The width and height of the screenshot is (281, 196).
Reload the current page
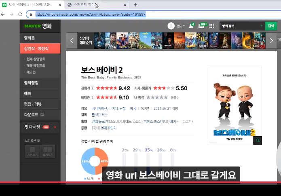coord(20,14)
